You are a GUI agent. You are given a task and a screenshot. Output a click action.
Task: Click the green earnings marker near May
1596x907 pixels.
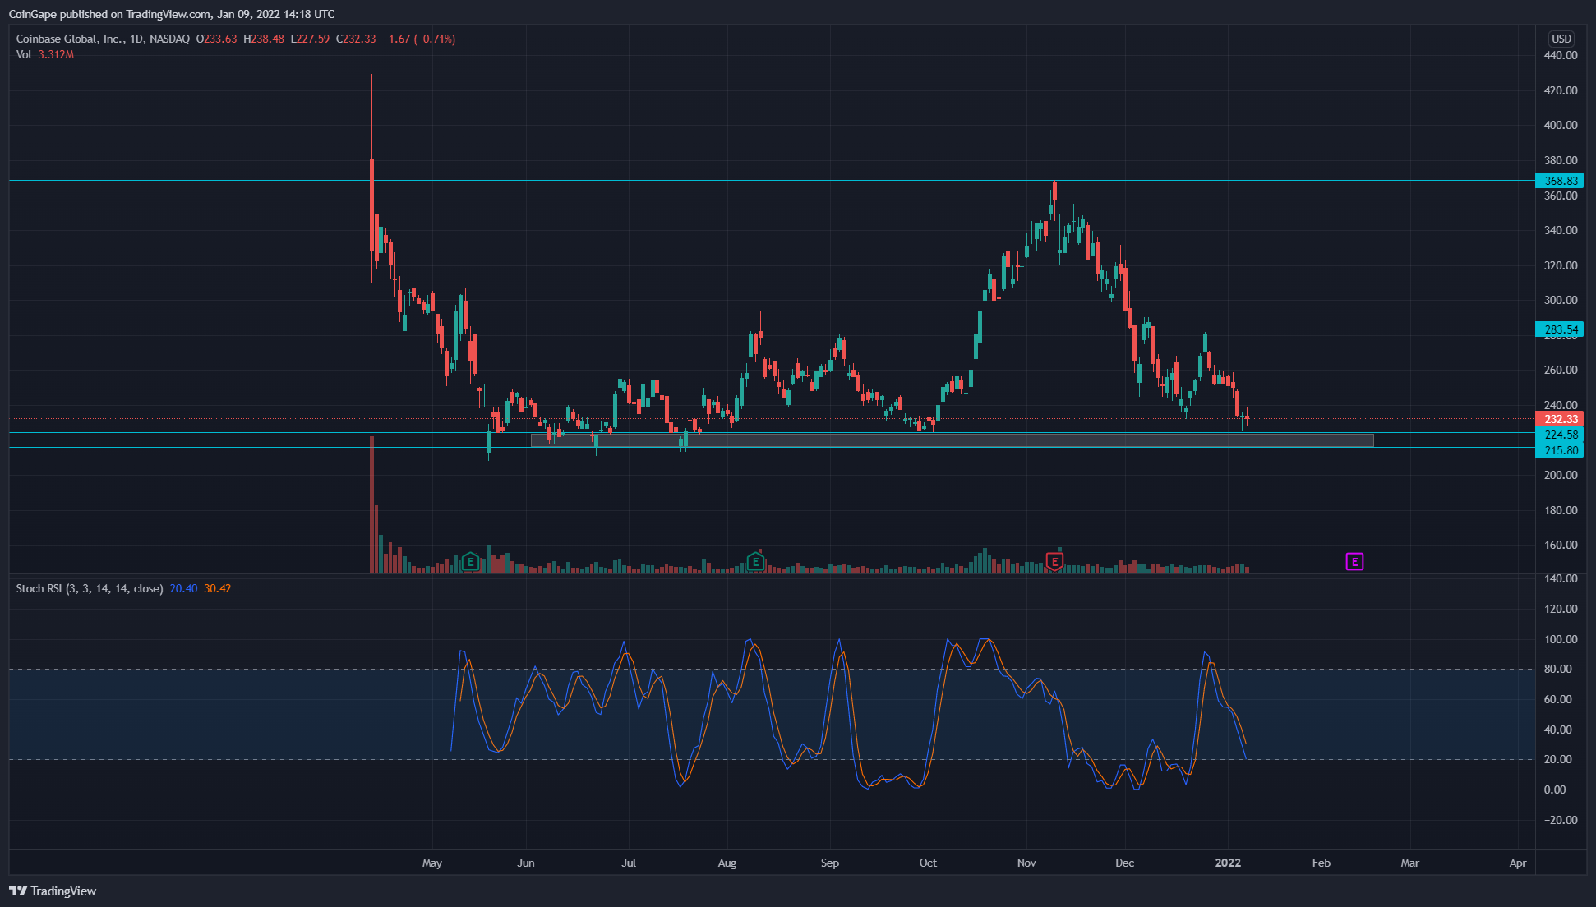(x=470, y=562)
